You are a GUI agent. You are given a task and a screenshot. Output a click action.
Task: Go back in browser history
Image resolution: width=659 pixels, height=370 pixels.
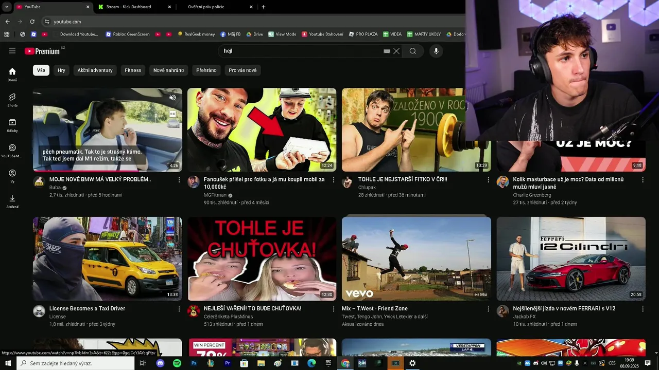7,22
